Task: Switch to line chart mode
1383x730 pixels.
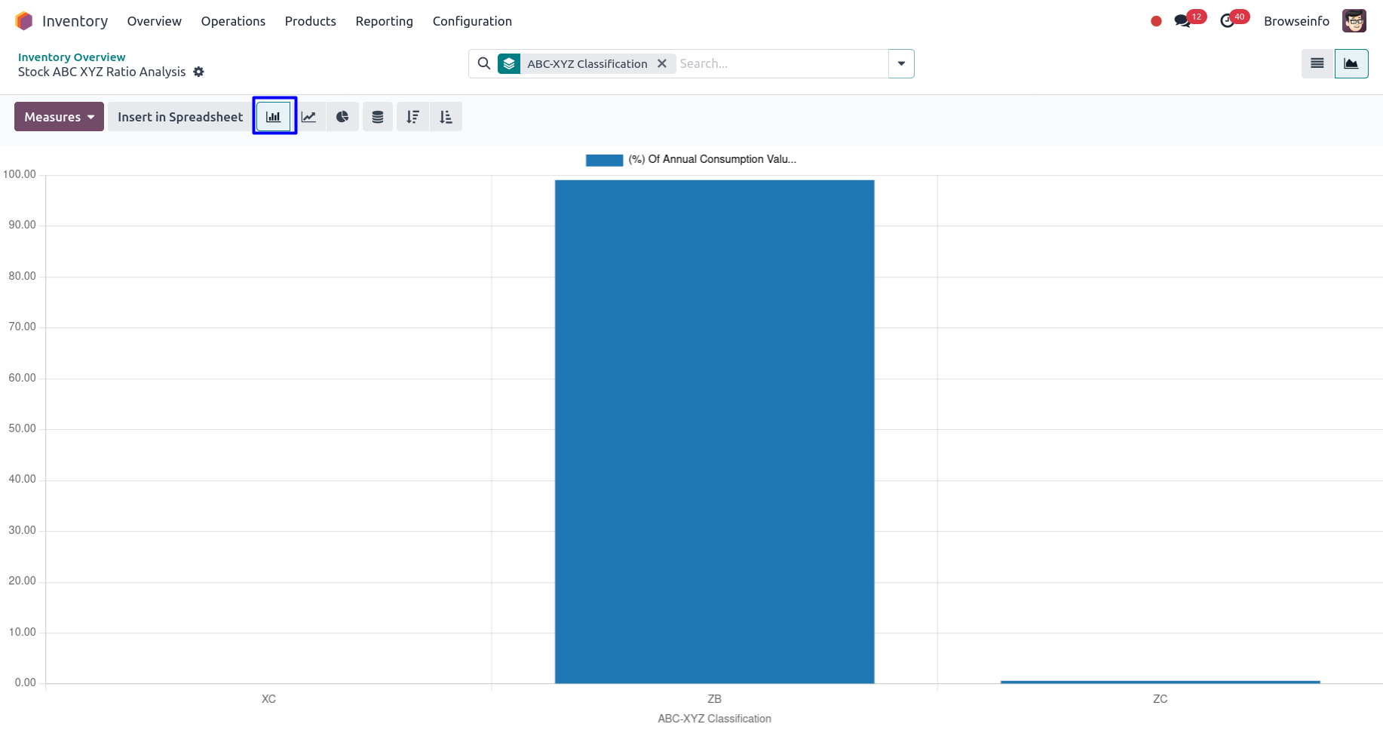Action: (308, 117)
